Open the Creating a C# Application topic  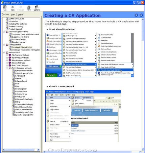pyautogui.click(x=22, y=47)
